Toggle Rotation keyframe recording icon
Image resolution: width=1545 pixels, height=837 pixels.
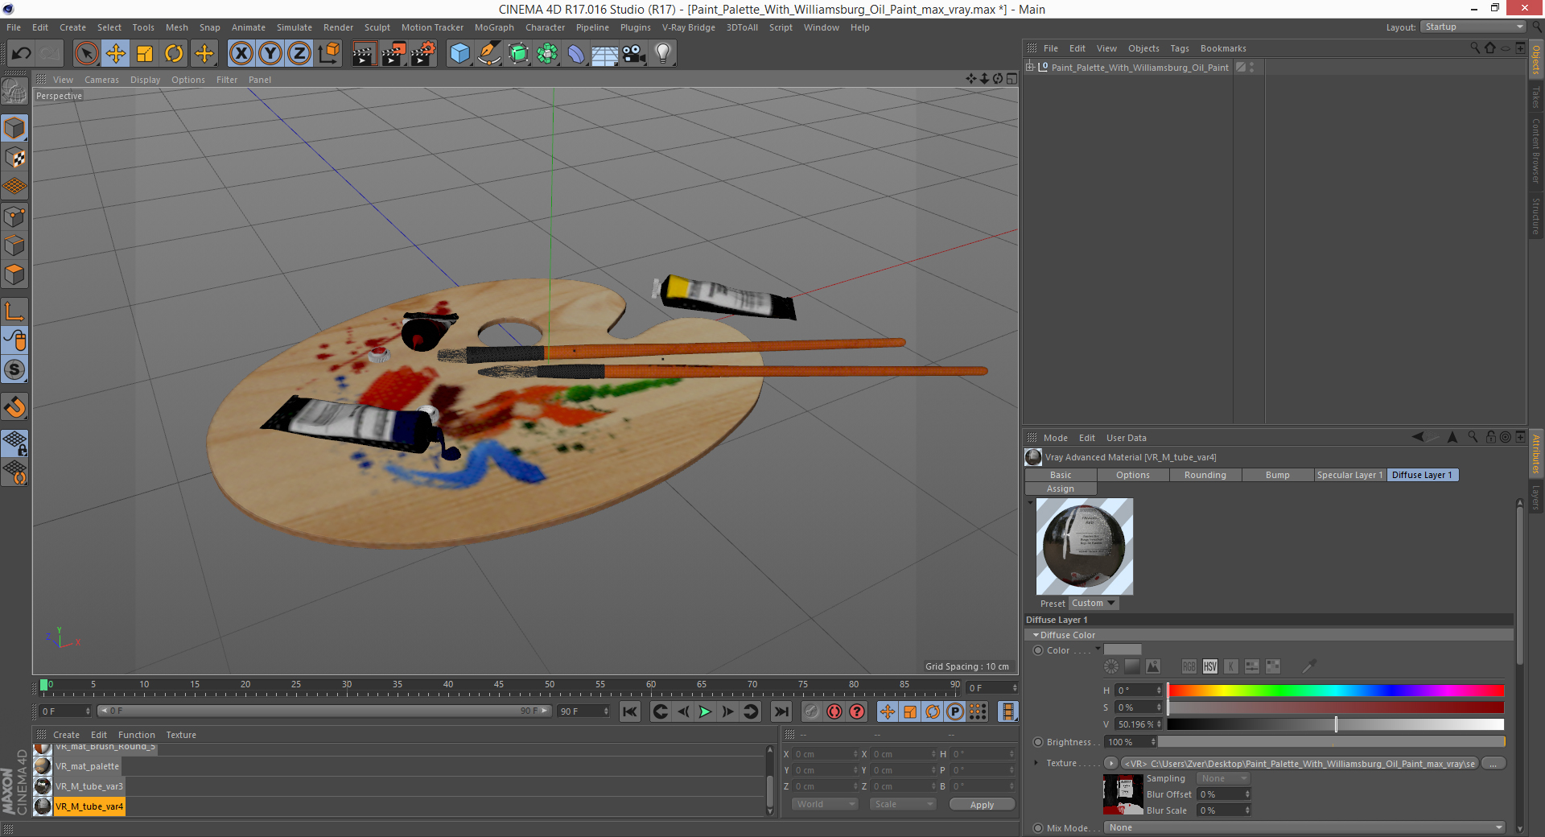[933, 711]
